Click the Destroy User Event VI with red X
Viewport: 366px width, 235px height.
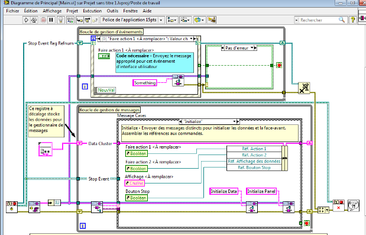point(338,205)
